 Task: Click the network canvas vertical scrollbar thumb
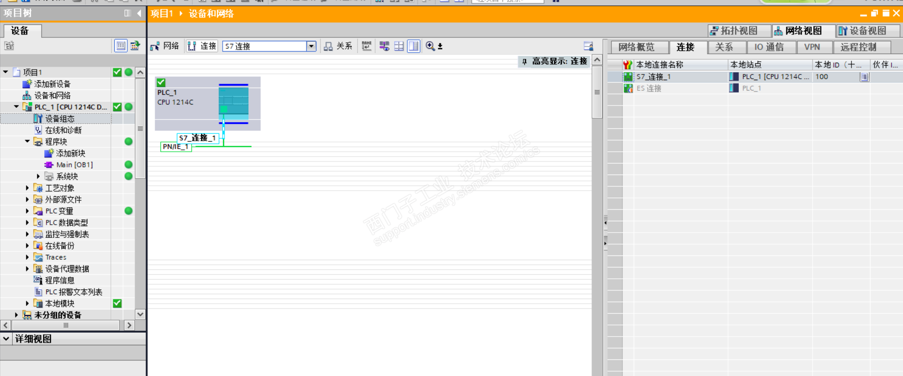597,92
